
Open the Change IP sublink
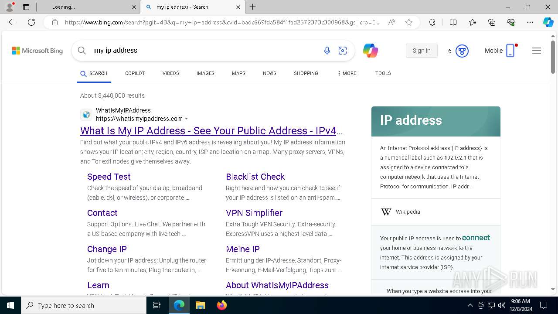(107, 249)
